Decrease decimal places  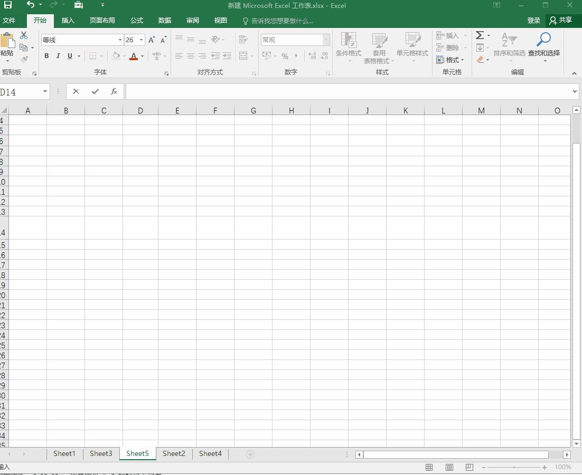click(x=324, y=56)
